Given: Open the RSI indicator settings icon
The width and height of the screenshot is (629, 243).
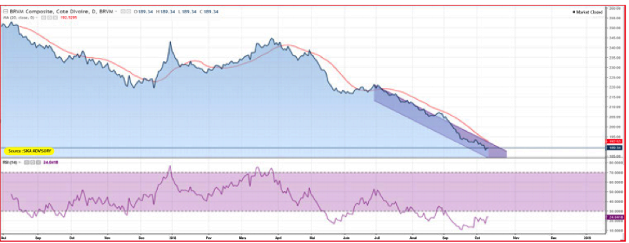Looking at the screenshot, I should 33,162.
